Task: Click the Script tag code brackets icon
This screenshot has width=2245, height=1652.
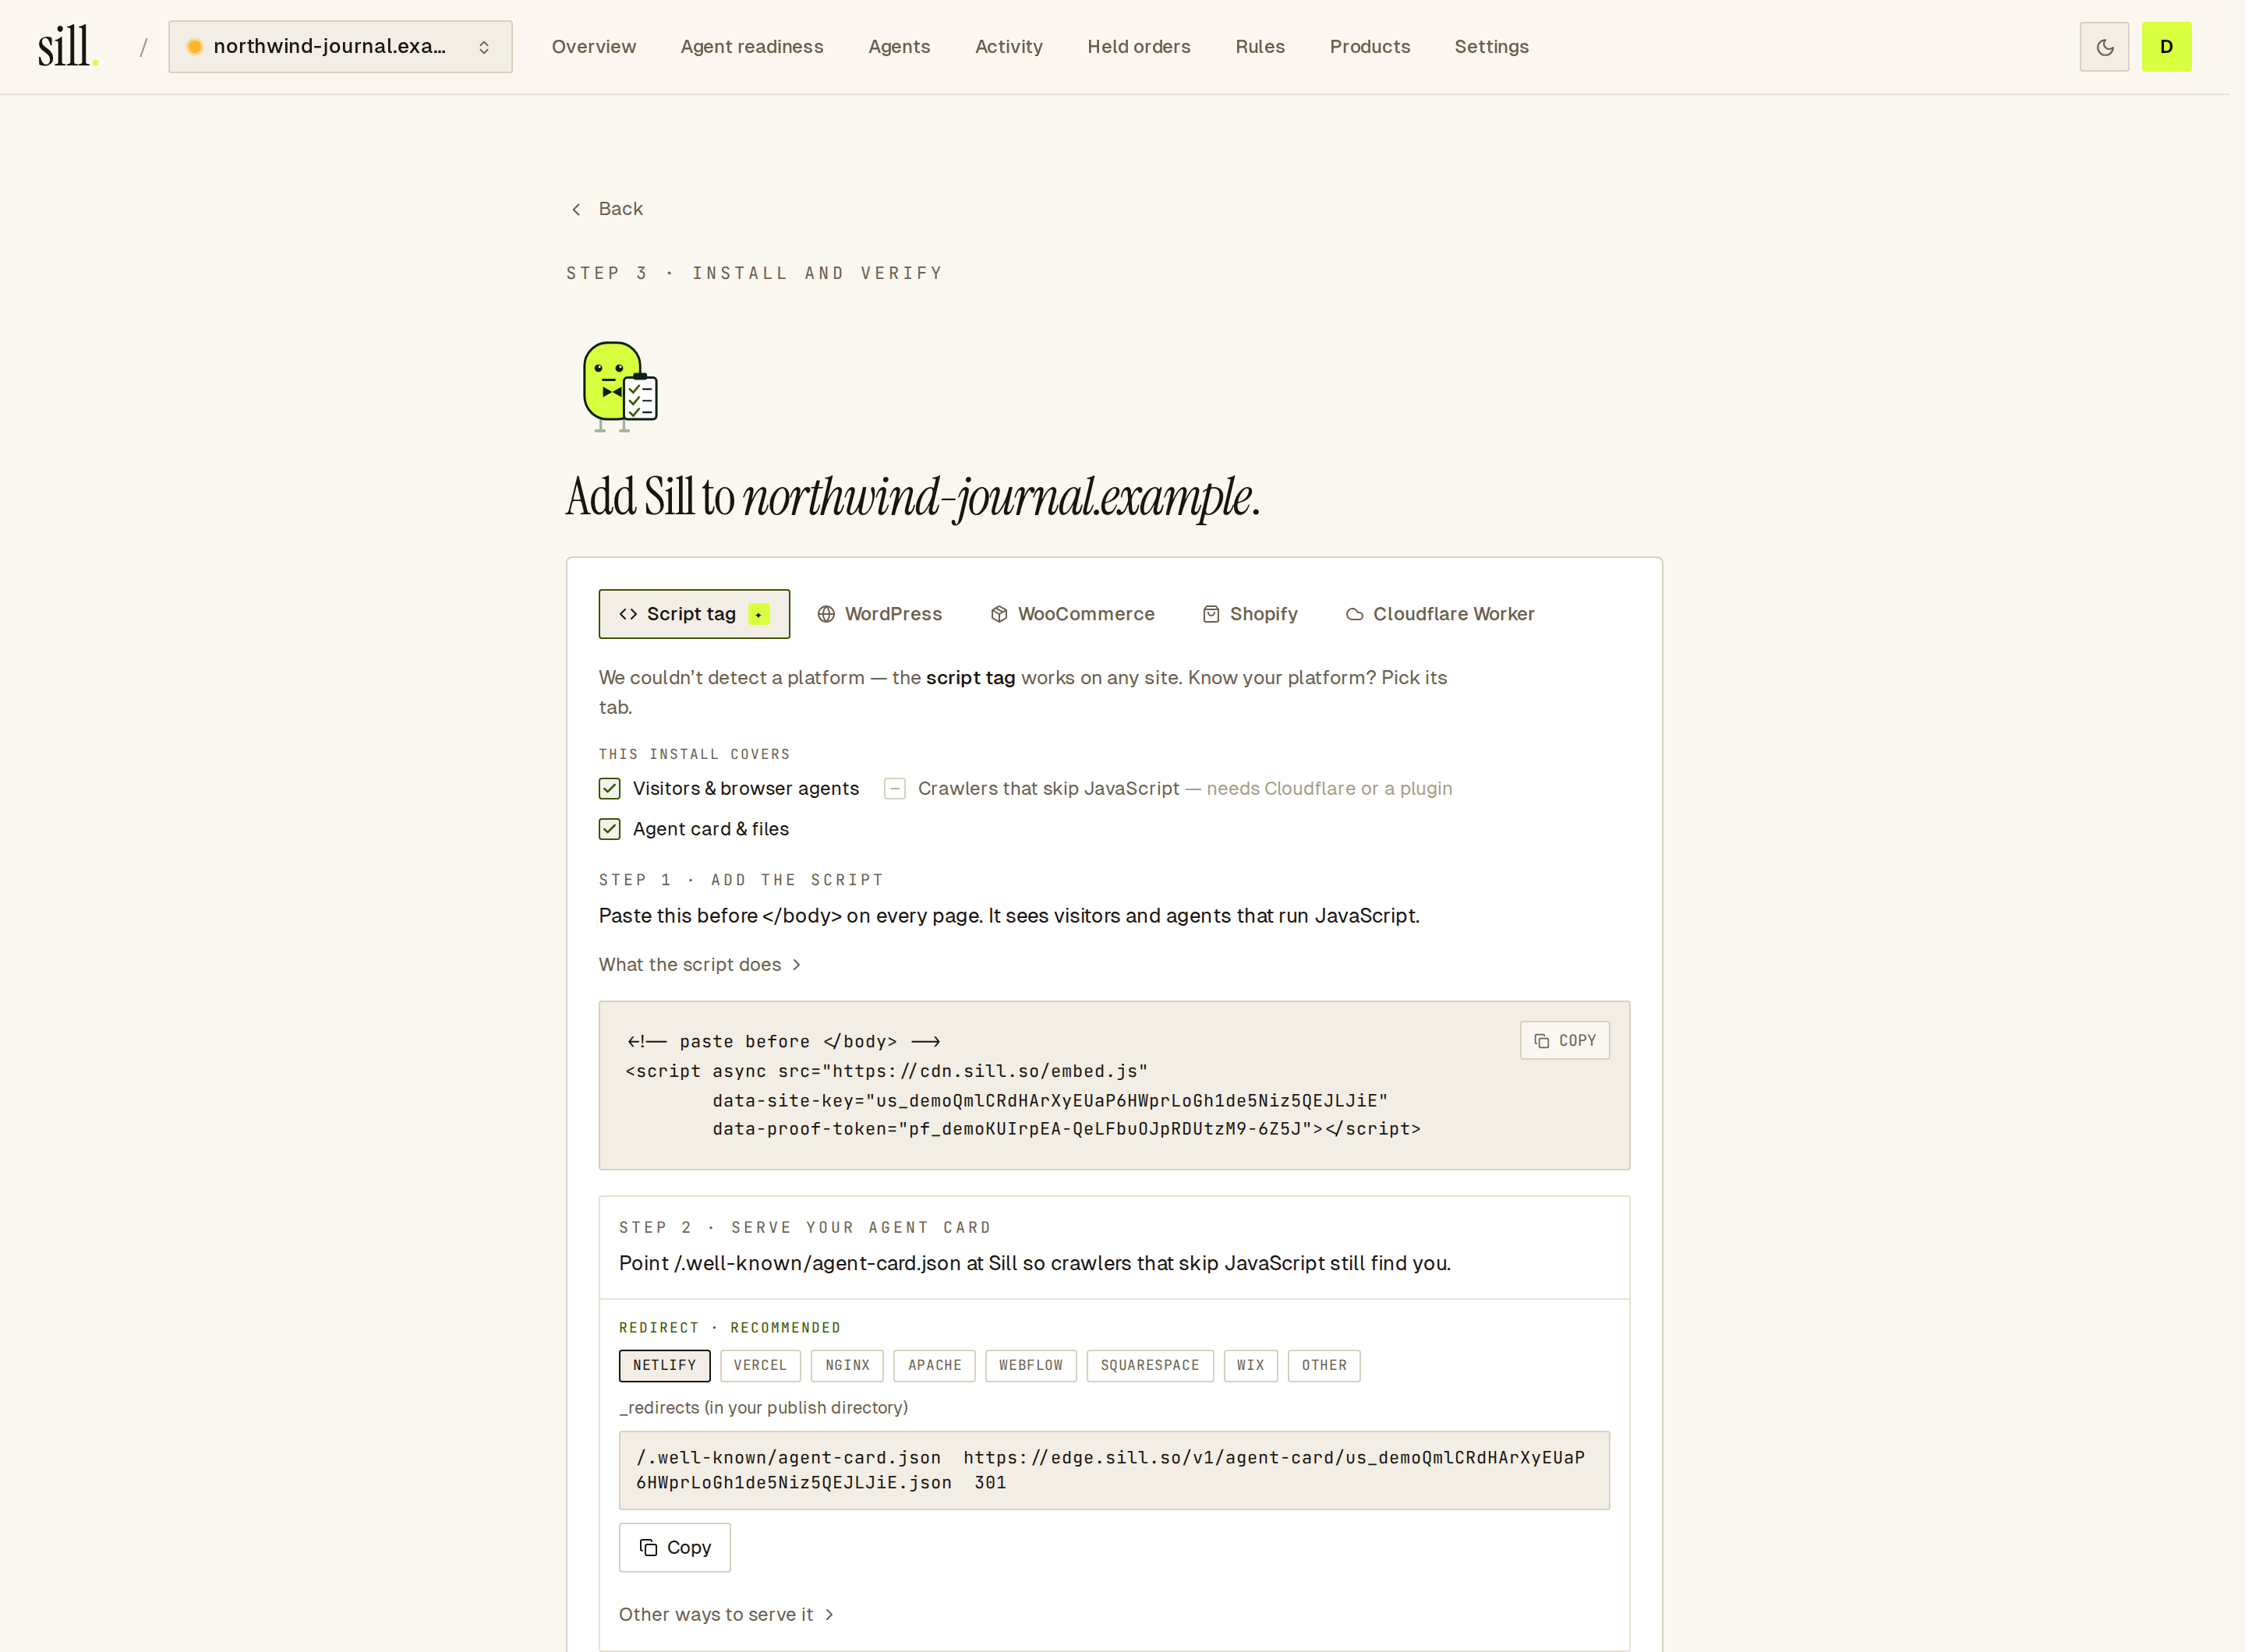Action: tap(628, 614)
